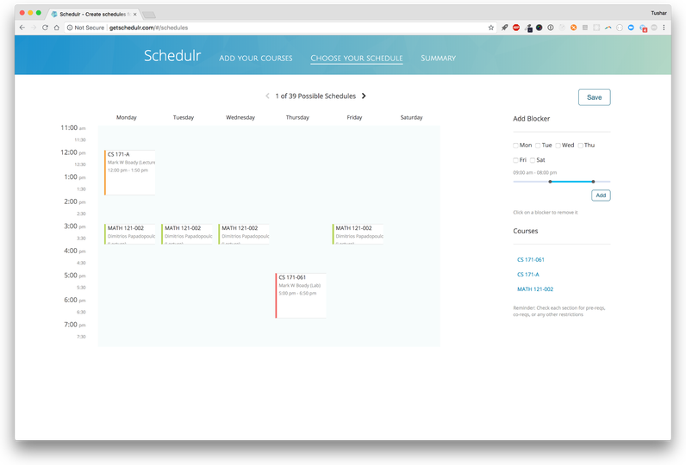
Task: Open Chrome three-dot menu
Action: coord(664,28)
